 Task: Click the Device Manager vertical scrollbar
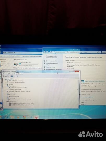(78, 92)
